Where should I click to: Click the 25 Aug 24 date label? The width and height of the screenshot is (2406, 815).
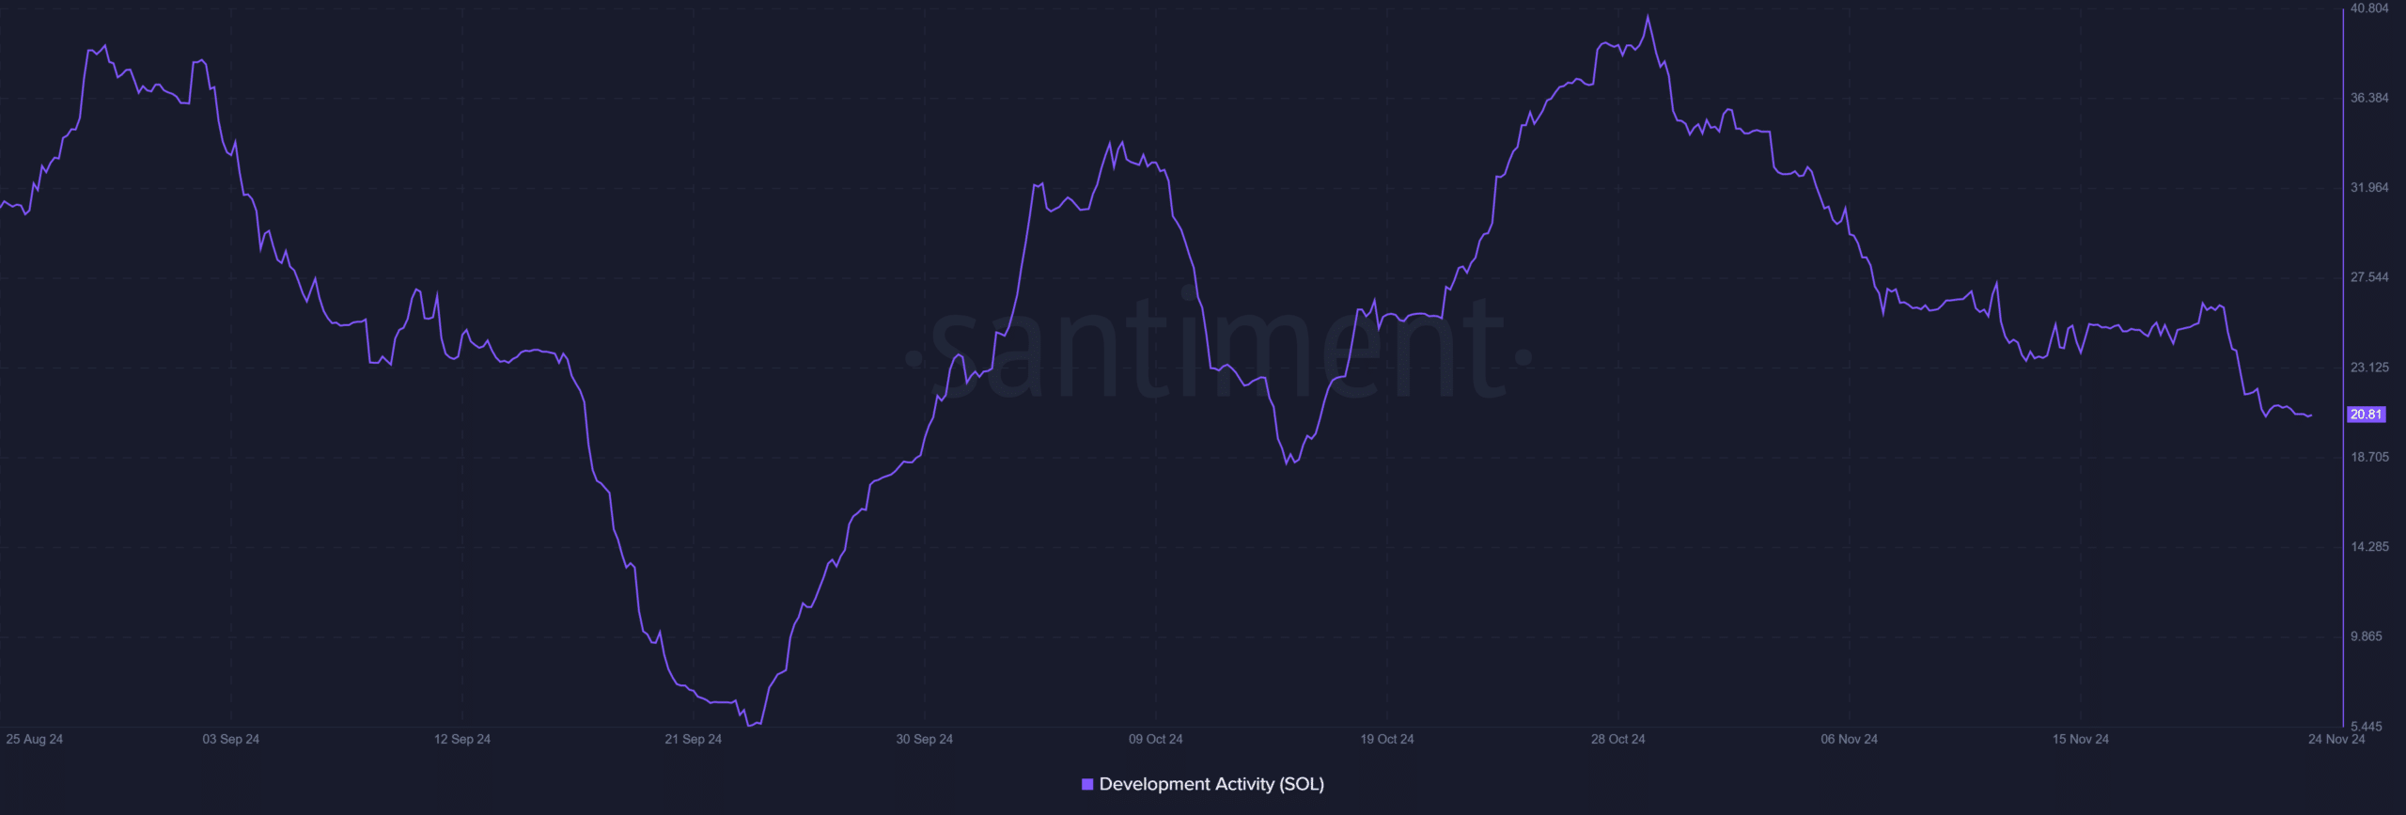[x=35, y=739]
